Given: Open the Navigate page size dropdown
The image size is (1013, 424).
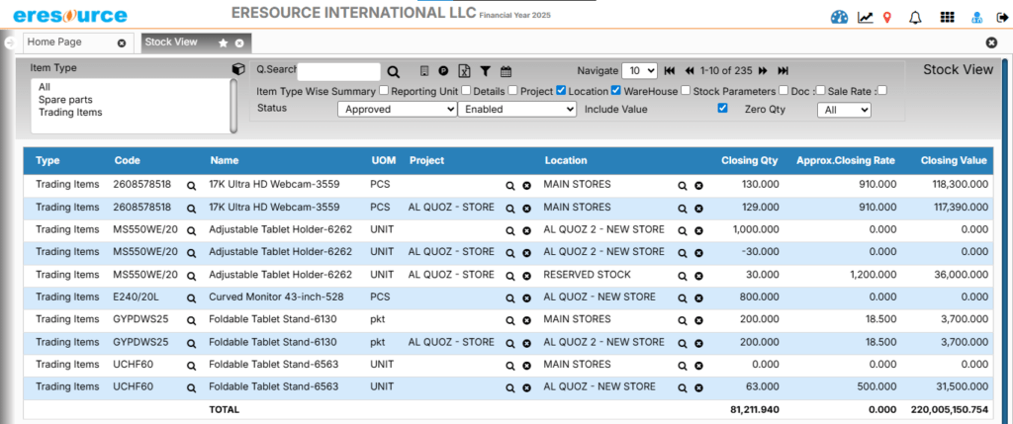Looking at the screenshot, I should point(639,70).
